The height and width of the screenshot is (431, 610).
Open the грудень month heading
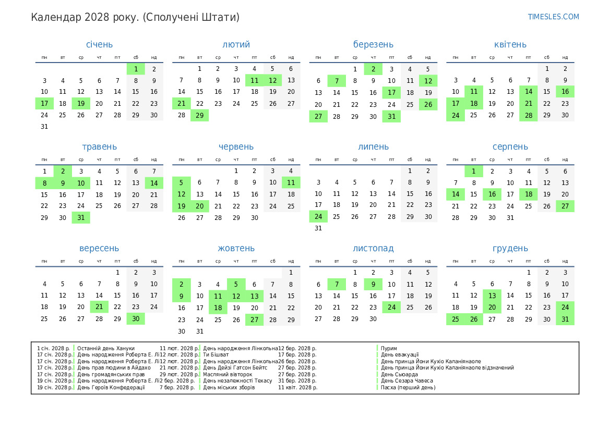tap(510, 249)
